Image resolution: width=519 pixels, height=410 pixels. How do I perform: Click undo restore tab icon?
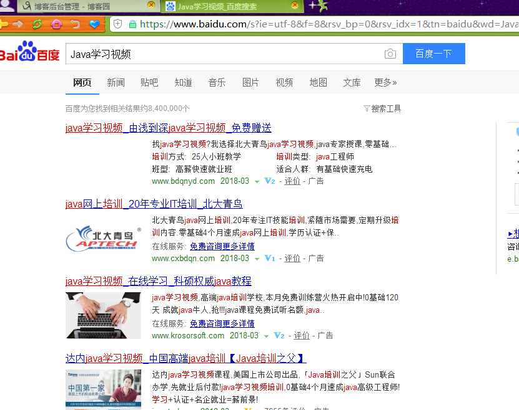tap(76, 24)
